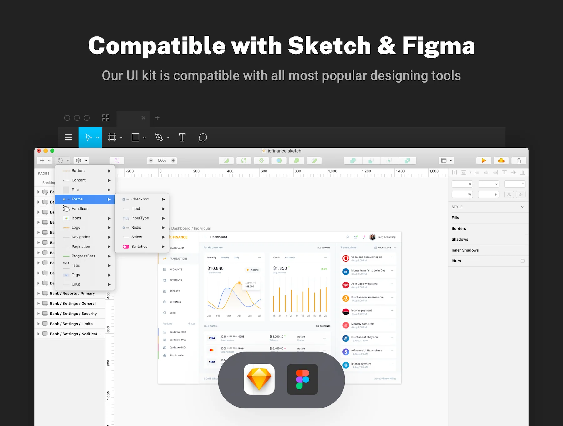Click the Union boolean operation icon
563x426 pixels.
coord(353,160)
